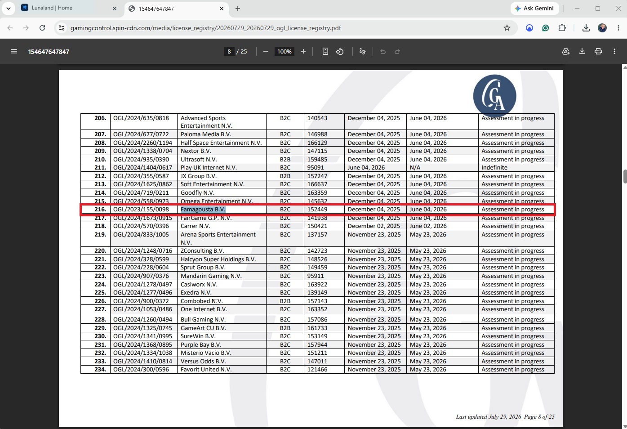Switch to the Lunaland | Home tab
This screenshot has height=429, width=627.
tap(69, 8)
